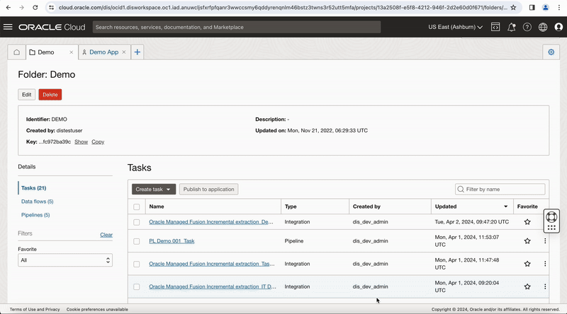Viewport: 567px width, 314px height.
Task: Switch to the Demo folder tab
Action: (x=46, y=52)
